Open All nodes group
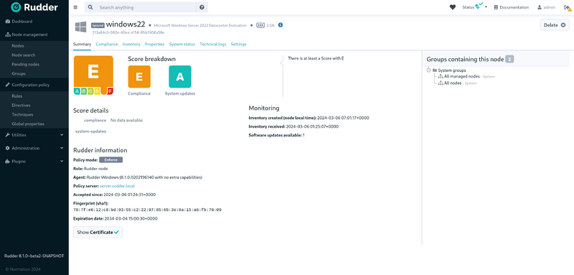 [x=453, y=83]
